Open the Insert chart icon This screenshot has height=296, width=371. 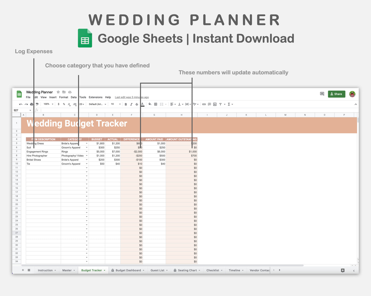215,104
